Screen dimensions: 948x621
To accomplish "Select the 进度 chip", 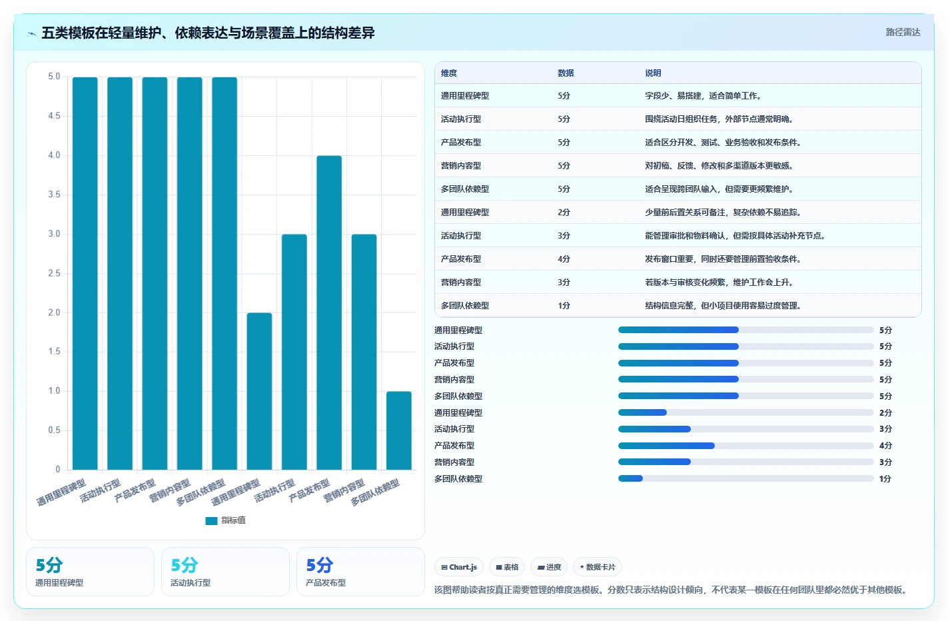I will pyautogui.click(x=549, y=567).
